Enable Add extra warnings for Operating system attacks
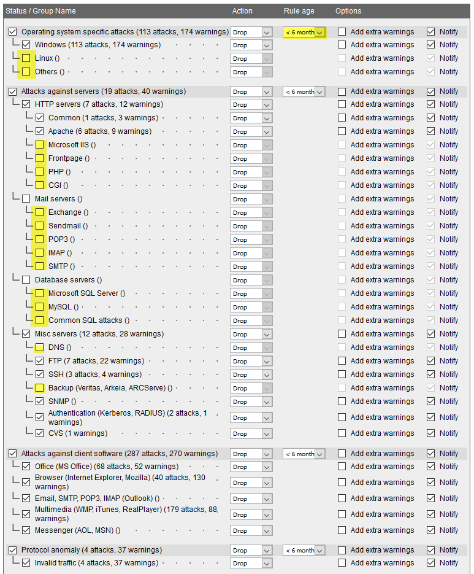 342,32
